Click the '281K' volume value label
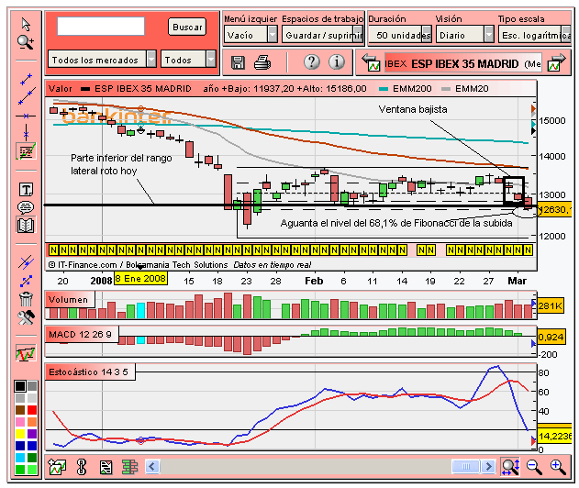 tap(551, 305)
